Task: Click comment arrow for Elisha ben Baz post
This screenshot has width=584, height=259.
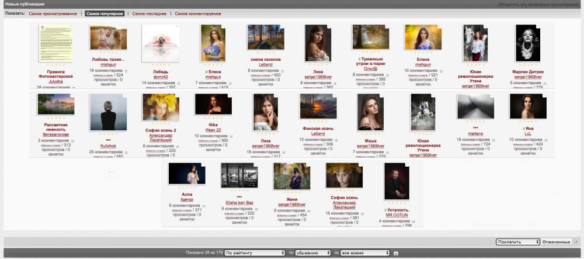Action: [x=256, y=209]
